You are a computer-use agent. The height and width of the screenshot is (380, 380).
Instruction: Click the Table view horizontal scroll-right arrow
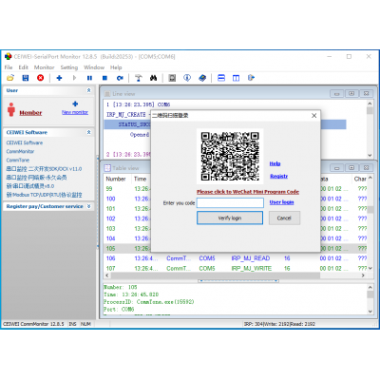pos(363,275)
